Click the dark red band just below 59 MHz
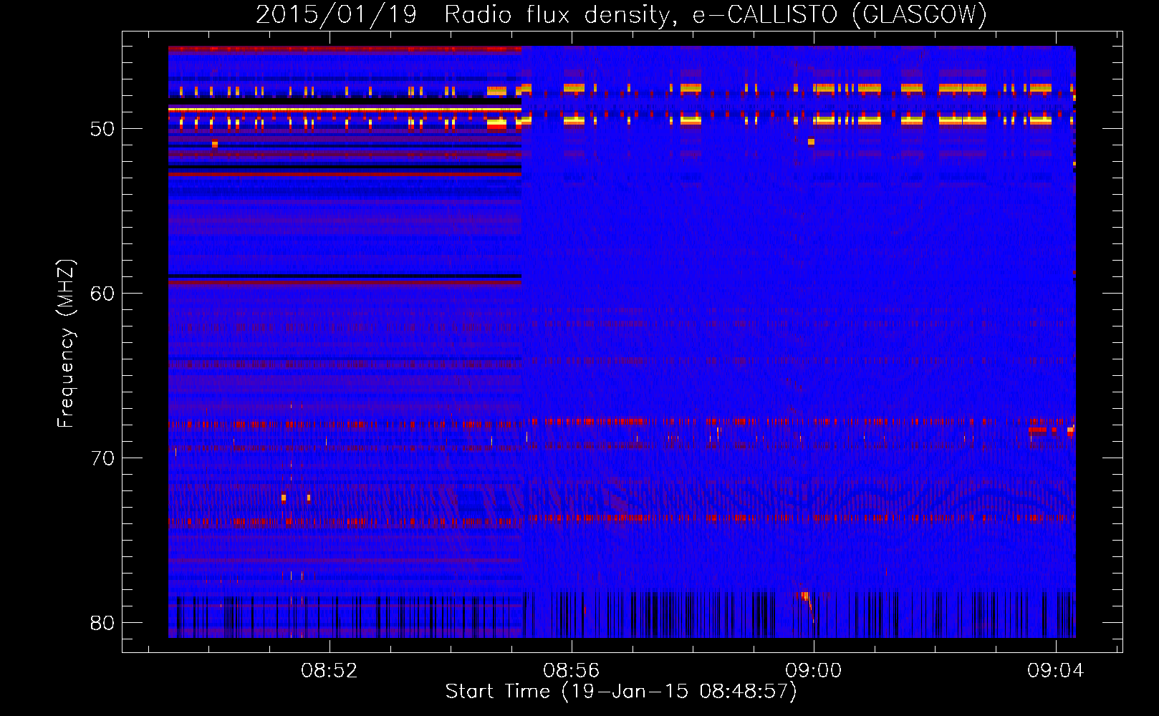 [x=345, y=283]
